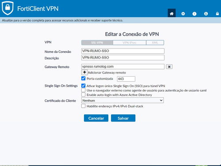Screen dimensions: 221x166
Task: Open settings gear icon in header
Action: (x=183, y=14)
